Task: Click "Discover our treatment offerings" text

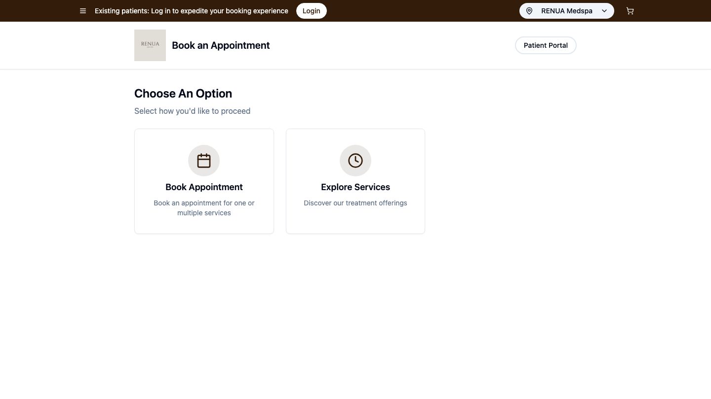Action: pos(355,203)
